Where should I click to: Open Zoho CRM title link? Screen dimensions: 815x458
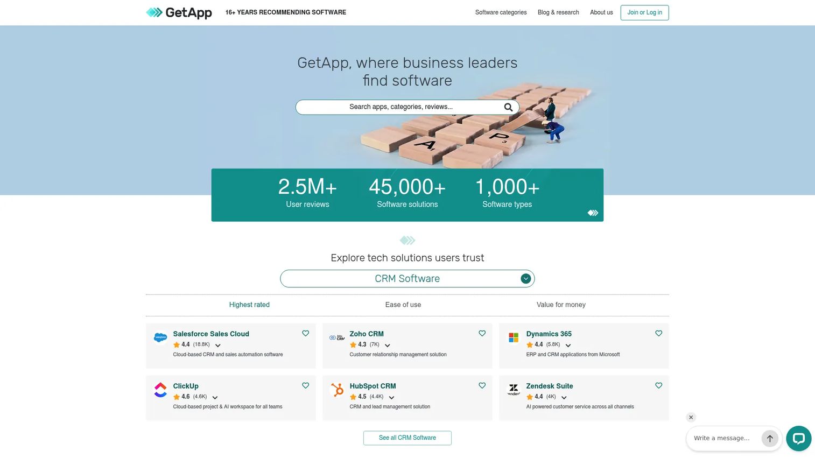pyautogui.click(x=367, y=334)
